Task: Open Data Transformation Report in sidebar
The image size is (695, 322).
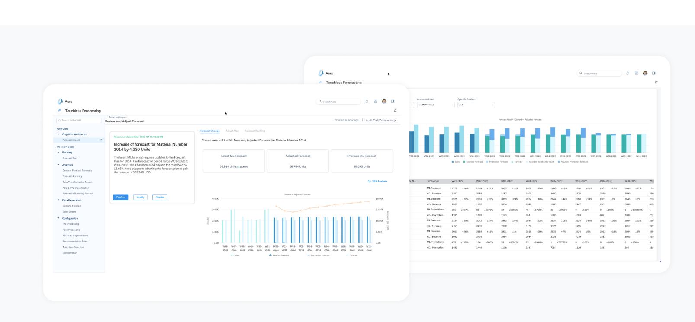Action: click(77, 182)
